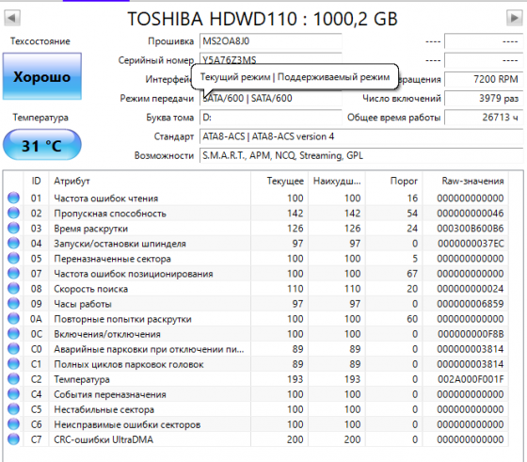Click status icon for attribute 04 Запуски/остановки шпинделя
527x462 pixels.
click(x=13, y=244)
